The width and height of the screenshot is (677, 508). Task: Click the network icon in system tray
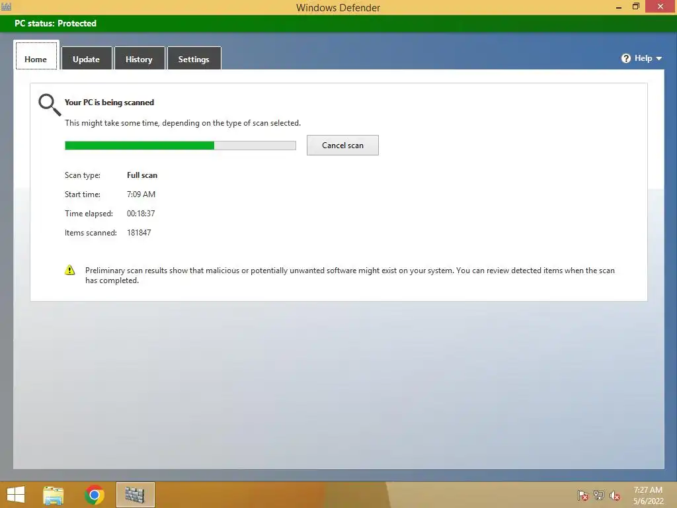click(599, 495)
